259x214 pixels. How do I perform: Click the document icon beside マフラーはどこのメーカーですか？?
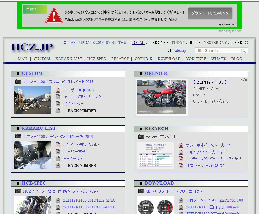[x=181, y=159]
